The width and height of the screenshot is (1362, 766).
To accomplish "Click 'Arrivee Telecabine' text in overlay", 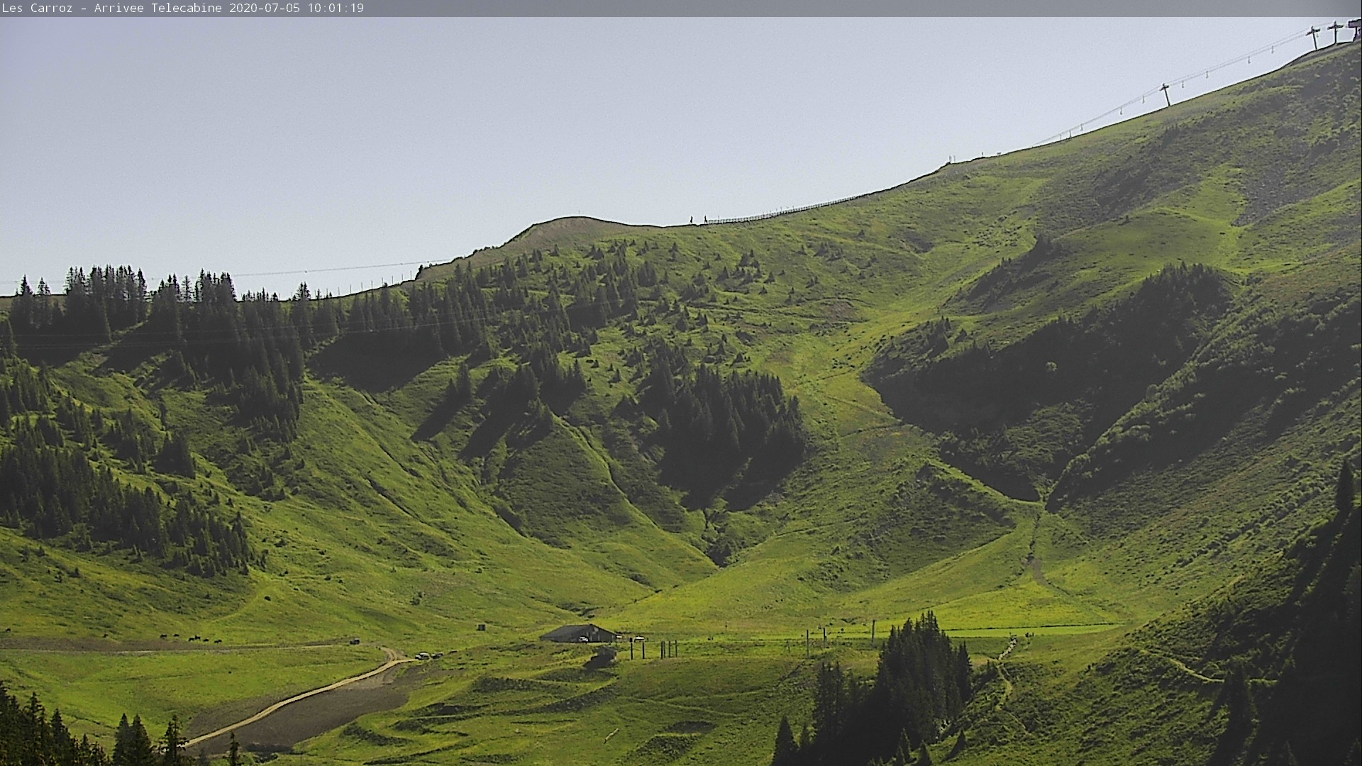I will click(x=157, y=9).
